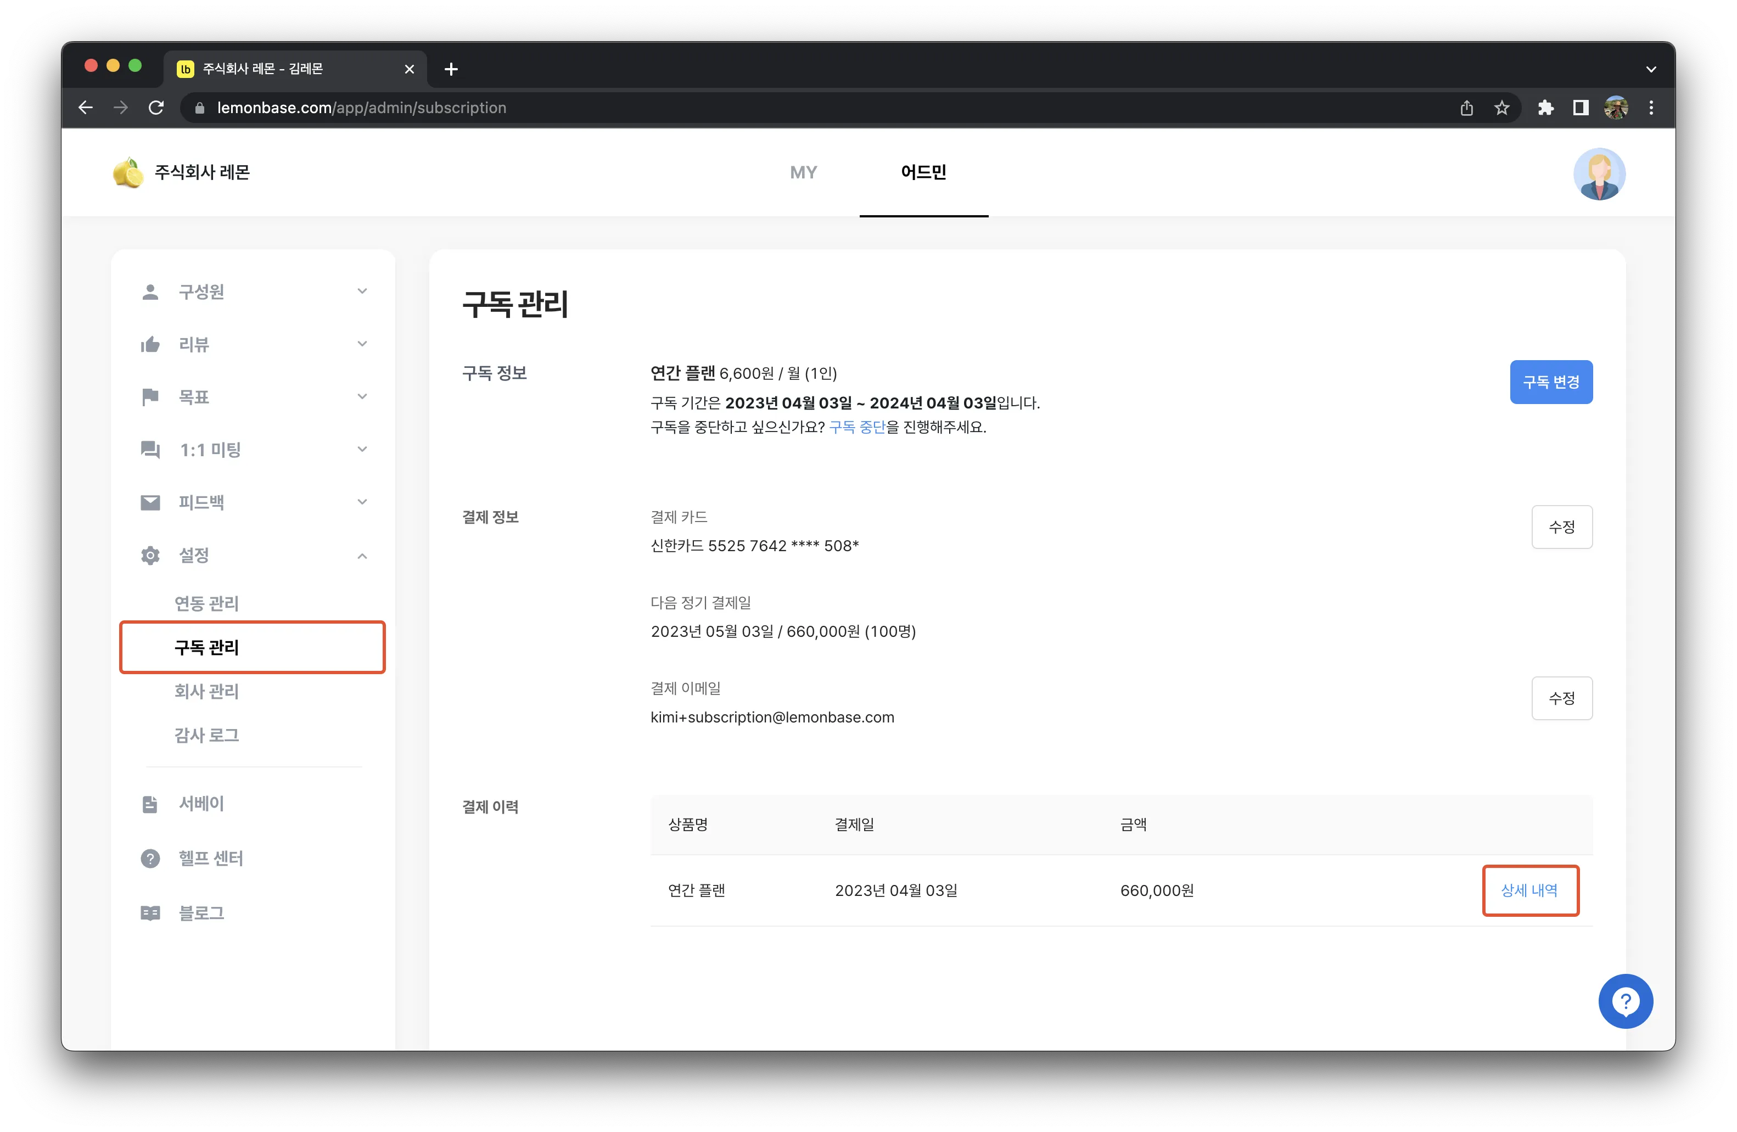The width and height of the screenshot is (1737, 1132).
Task: Open the Chrome three-dot menu
Action: (1651, 108)
